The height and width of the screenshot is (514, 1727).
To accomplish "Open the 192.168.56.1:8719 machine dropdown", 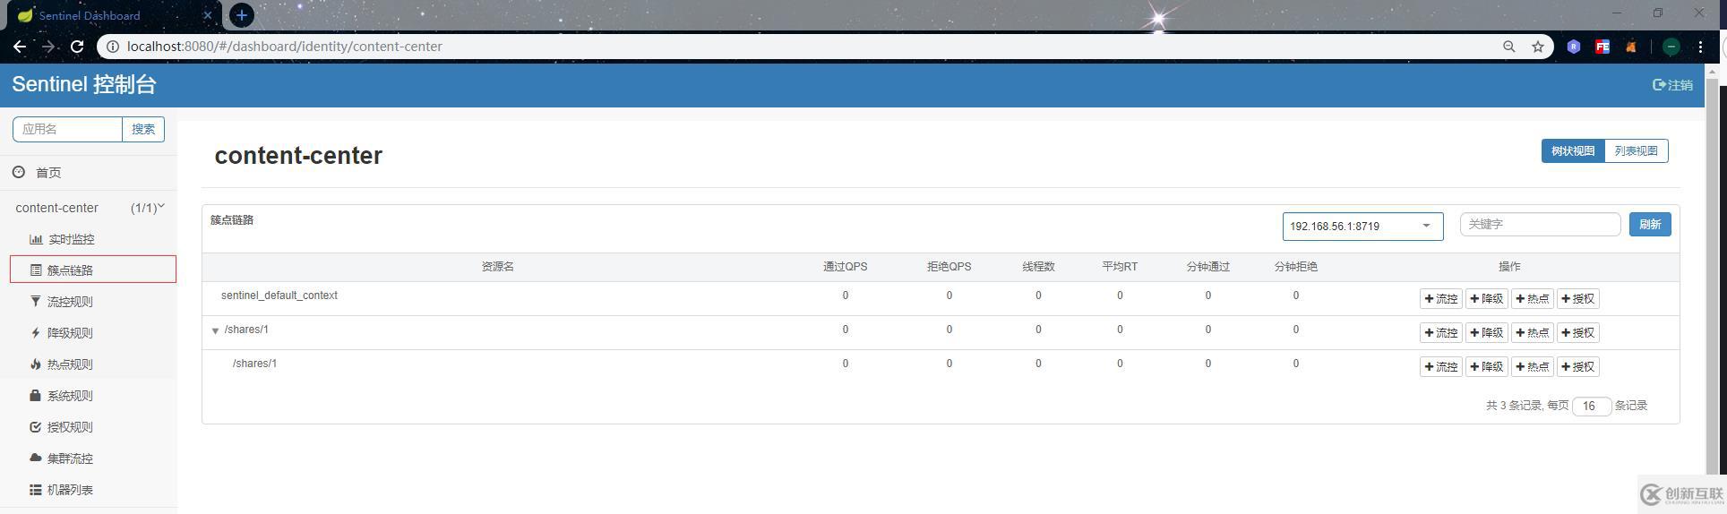I will click(x=1362, y=227).
